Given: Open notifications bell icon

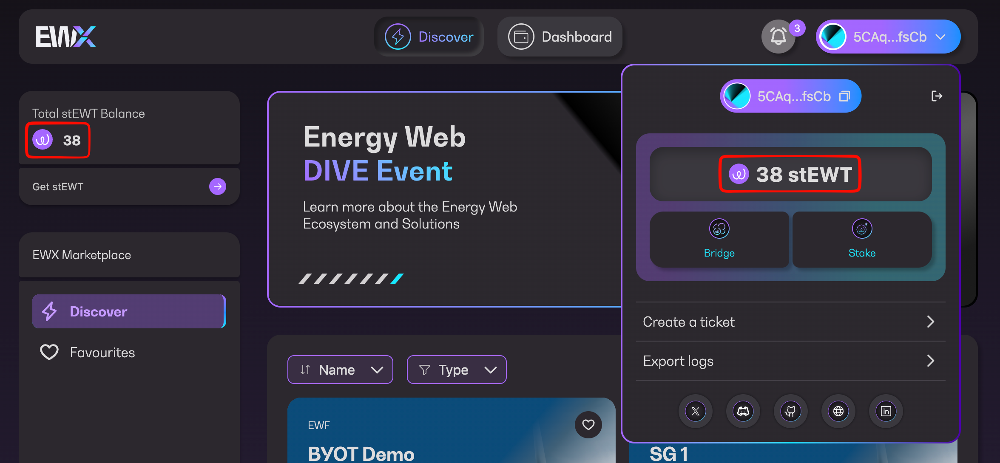Looking at the screenshot, I should (778, 37).
